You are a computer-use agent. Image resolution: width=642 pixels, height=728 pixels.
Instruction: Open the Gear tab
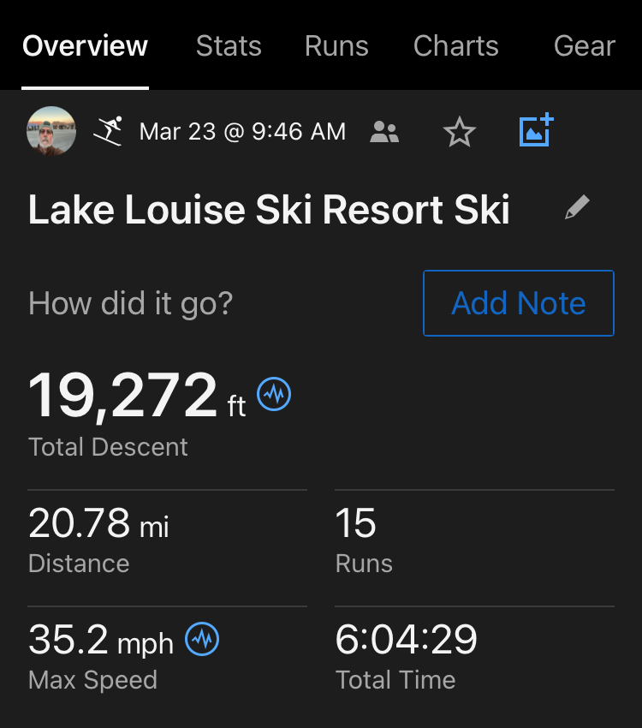pos(584,45)
